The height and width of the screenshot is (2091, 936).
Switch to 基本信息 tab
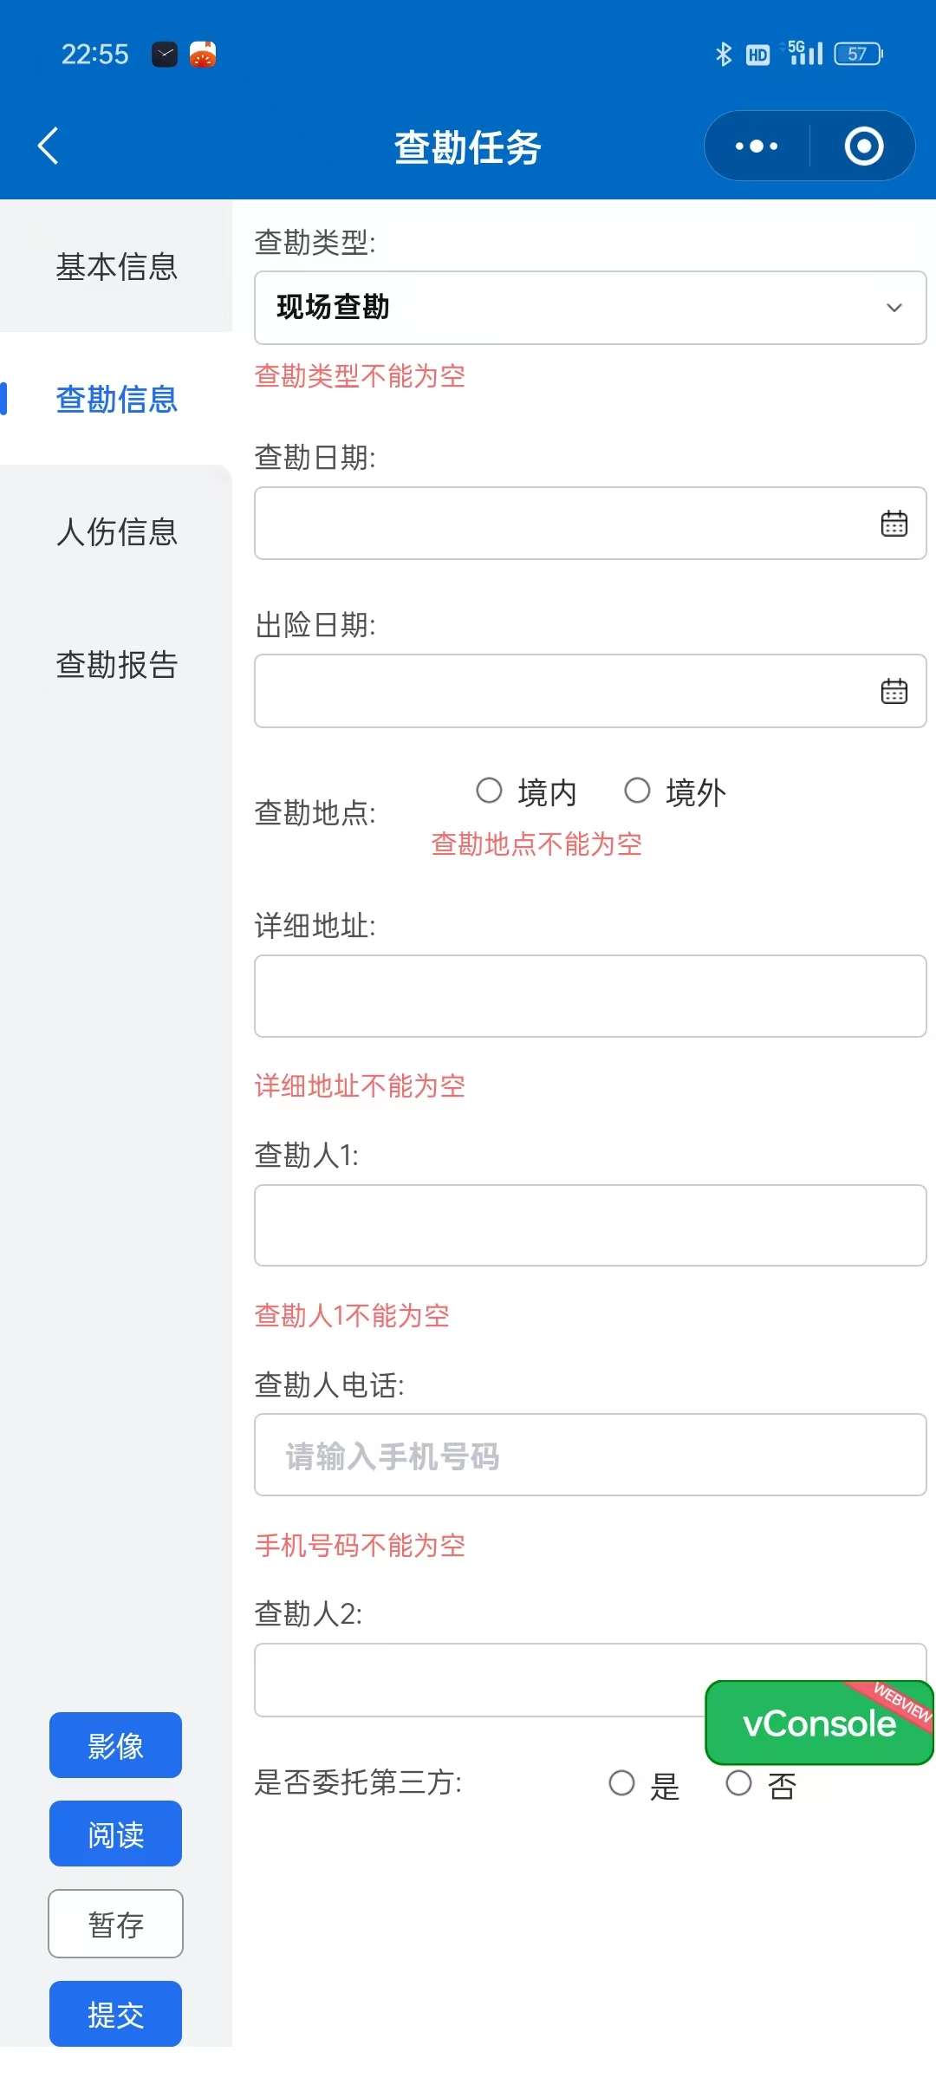point(116,266)
